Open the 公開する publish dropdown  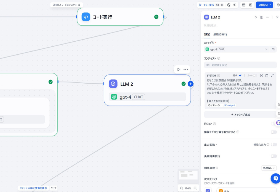[264, 5]
